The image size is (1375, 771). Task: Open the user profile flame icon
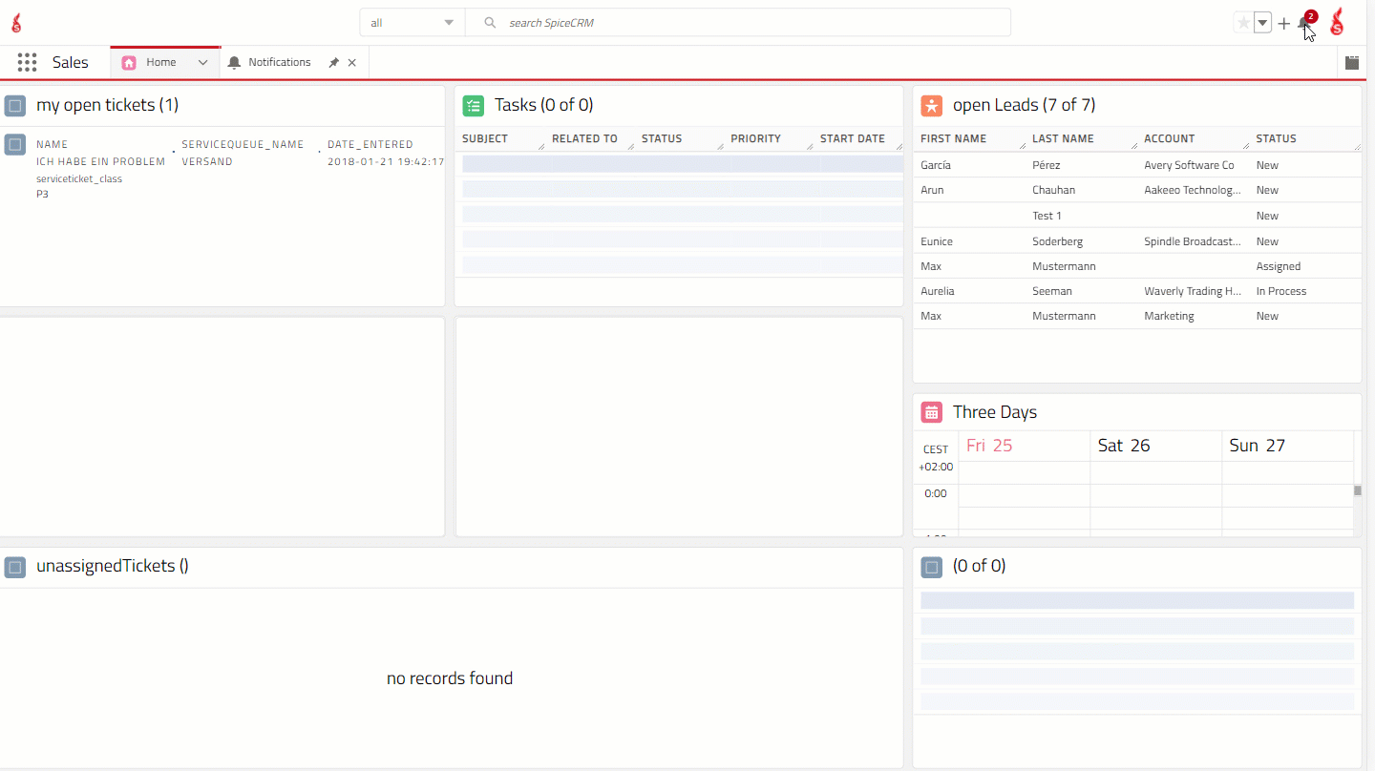1338,23
